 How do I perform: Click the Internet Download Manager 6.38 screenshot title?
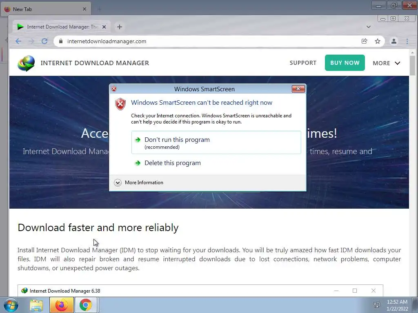click(65, 291)
